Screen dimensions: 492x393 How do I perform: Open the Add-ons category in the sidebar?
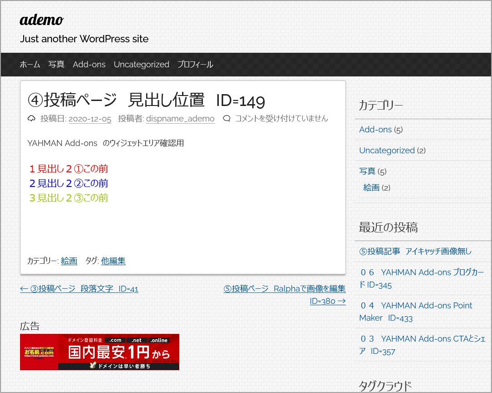[375, 130]
